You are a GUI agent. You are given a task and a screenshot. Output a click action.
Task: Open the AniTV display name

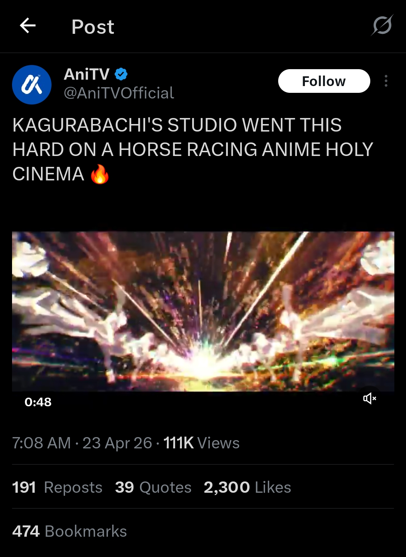pos(87,74)
